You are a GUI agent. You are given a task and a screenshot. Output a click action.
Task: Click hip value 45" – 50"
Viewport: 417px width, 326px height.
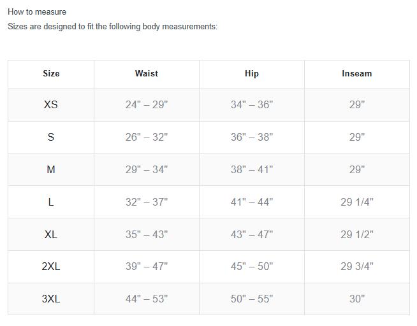[252, 266]
